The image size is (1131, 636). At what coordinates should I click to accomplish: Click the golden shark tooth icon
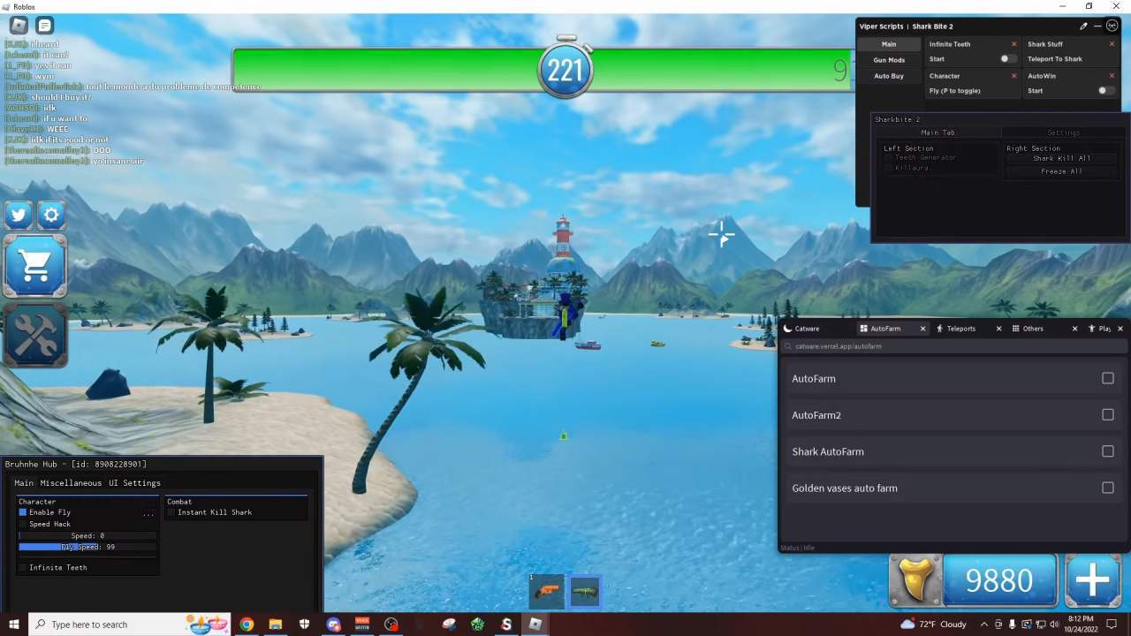pos(915,580)
